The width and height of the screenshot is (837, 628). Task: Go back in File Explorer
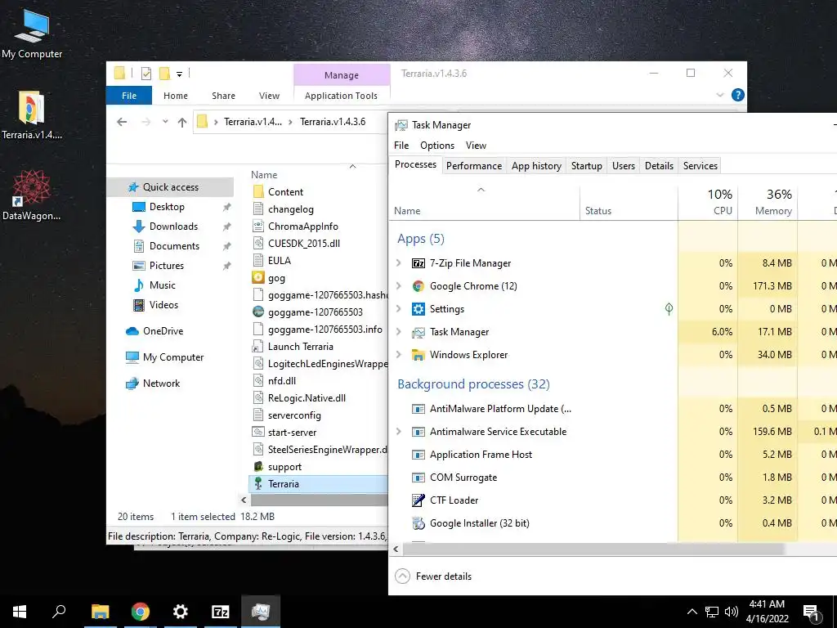[x=122, y=122]
